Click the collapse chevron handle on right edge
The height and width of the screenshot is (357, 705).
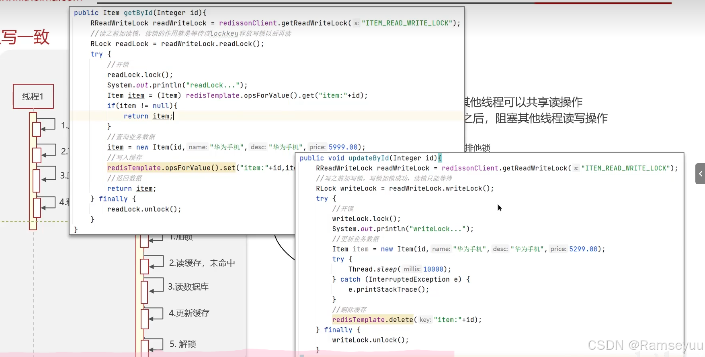pyautogui.click(x=700, y=174)
